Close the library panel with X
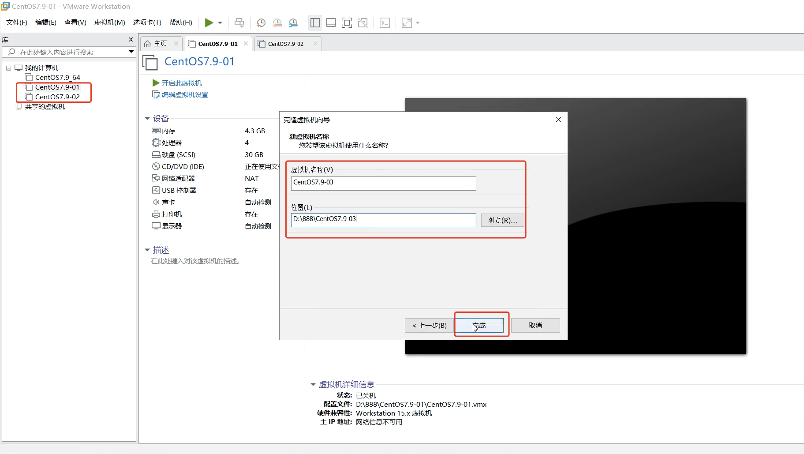 click(131, 40)
